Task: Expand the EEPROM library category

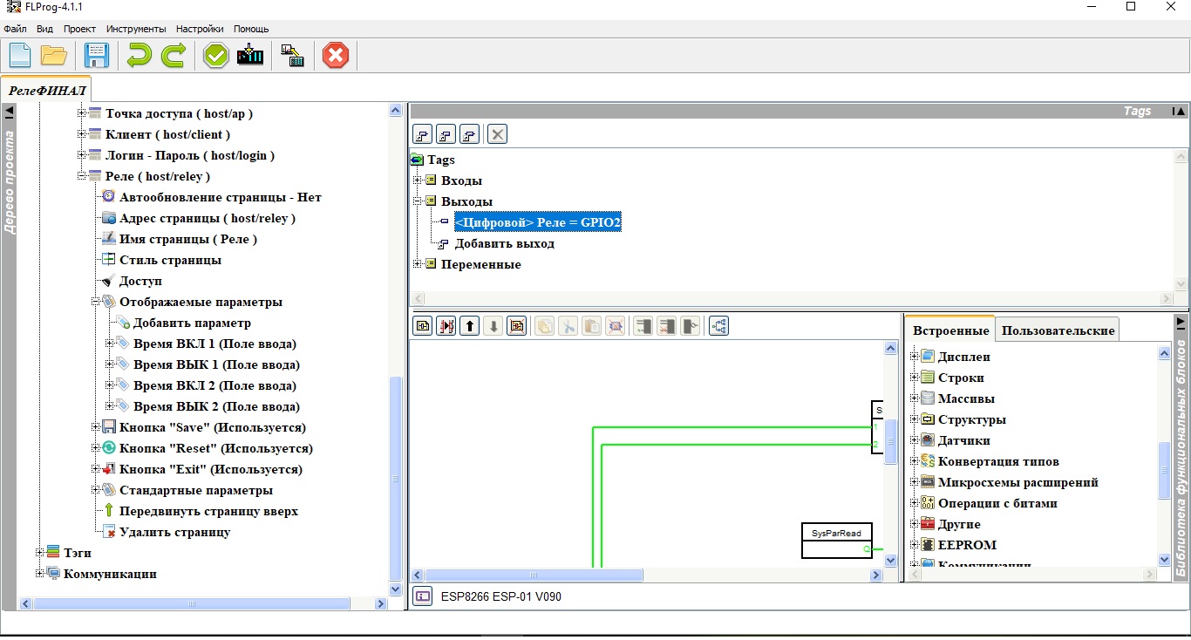Action: tap(915, 545)
